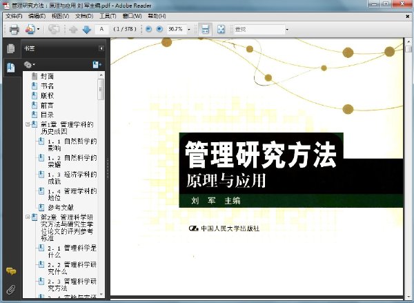Viewport: 414px width, 303px height.
Task: Click the Find search box
Action: (x=259, y=29)
